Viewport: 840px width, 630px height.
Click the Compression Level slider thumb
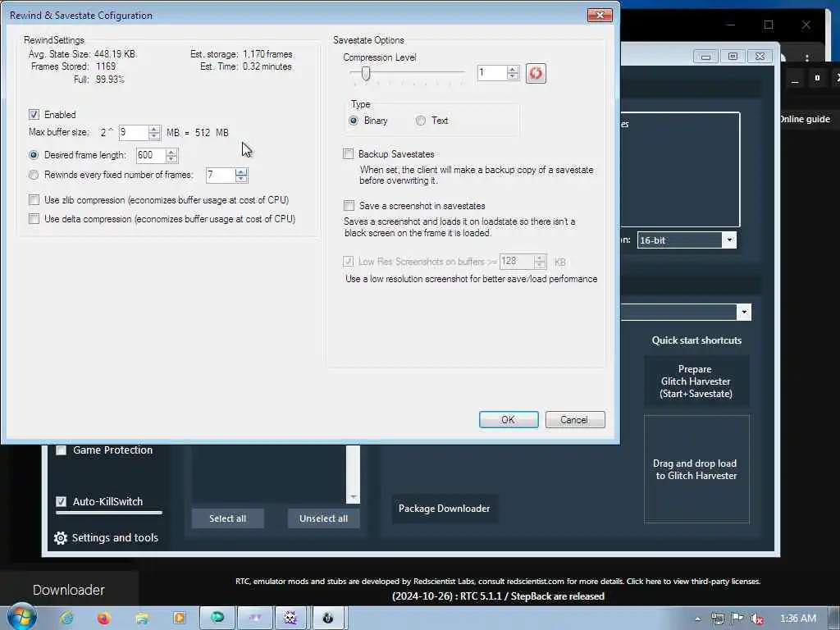click(366, 73)
